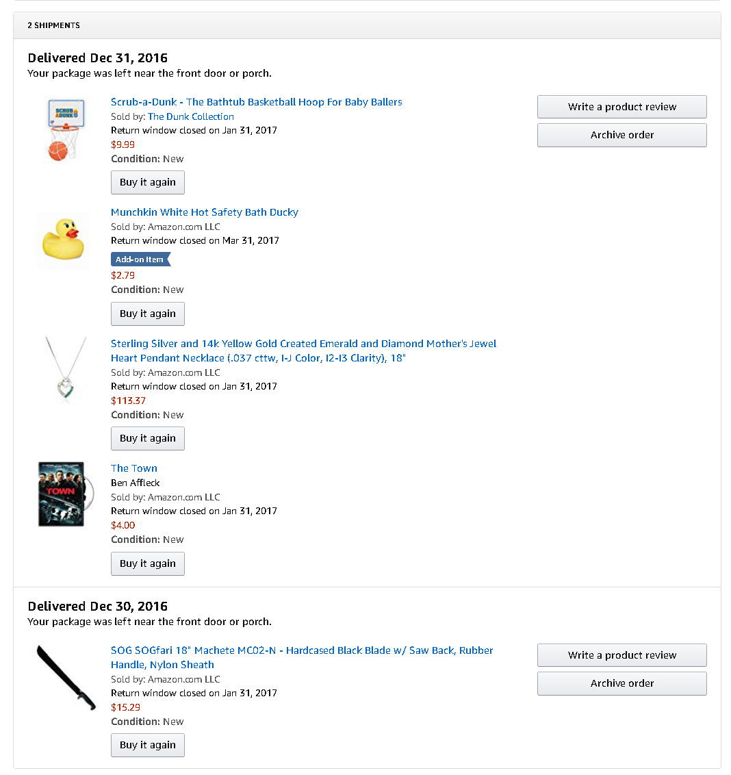
Task: Open Scrub-a-Dunk Bathtub Basketball Hoop product link
Action: [x=256, y=102]
